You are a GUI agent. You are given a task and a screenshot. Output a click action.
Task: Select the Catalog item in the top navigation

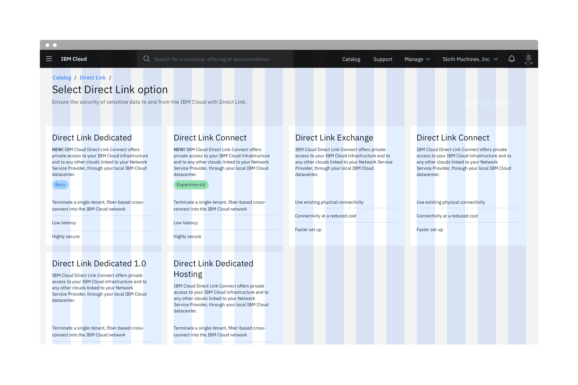(x=351, y=59)
